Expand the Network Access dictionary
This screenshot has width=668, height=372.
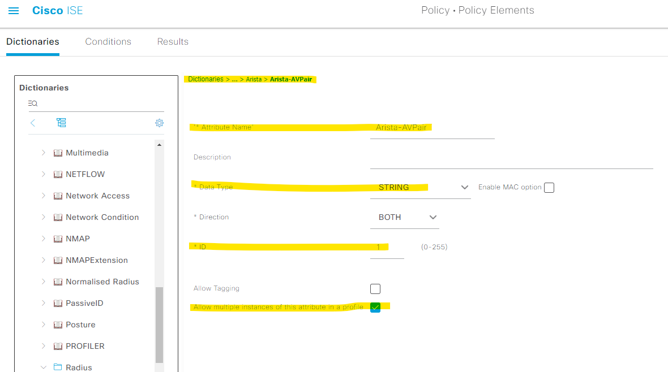tap(44, 195)
